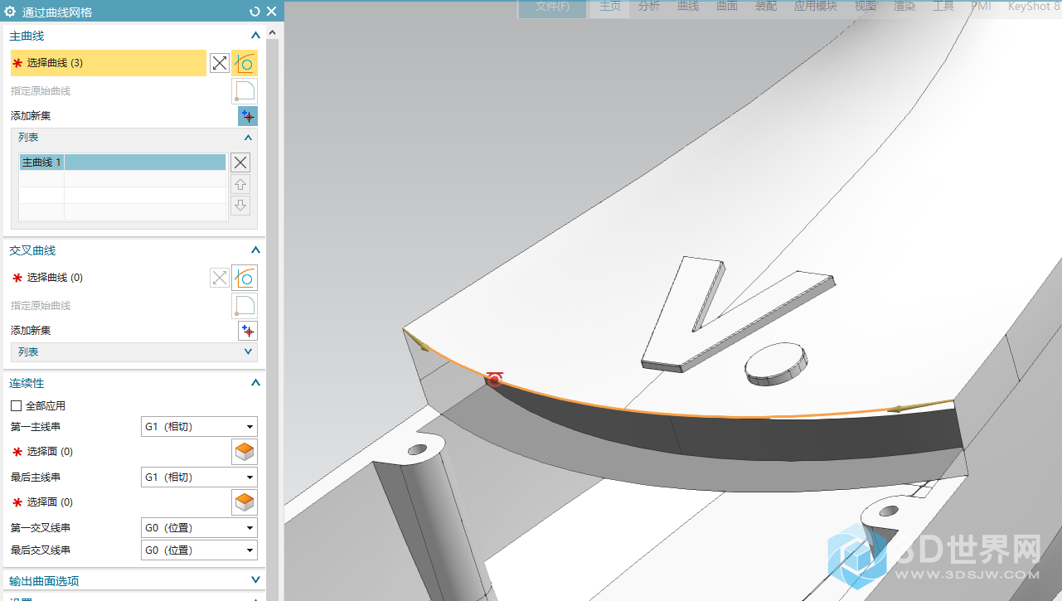Switch to 渲染 ribbon tab

point(904,7)
